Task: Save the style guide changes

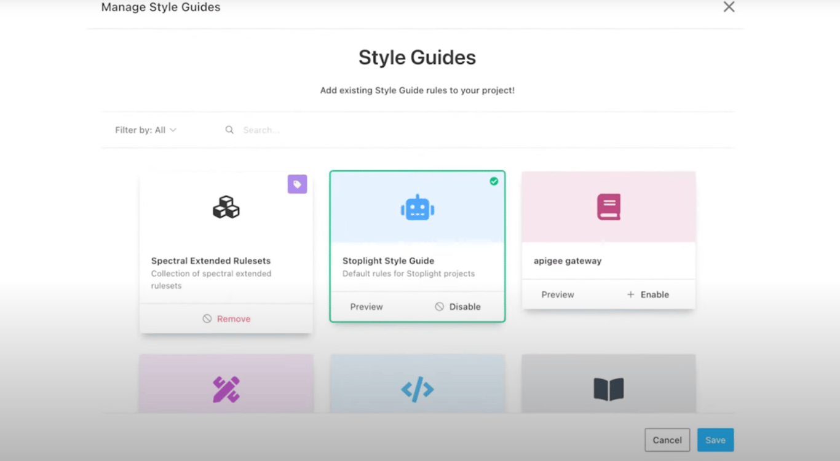Action: (x=715, y=440)
